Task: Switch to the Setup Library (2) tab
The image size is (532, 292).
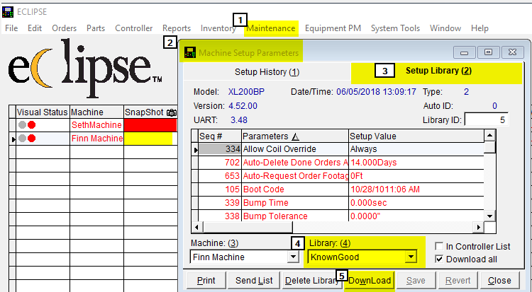Action: pos(436,71)
